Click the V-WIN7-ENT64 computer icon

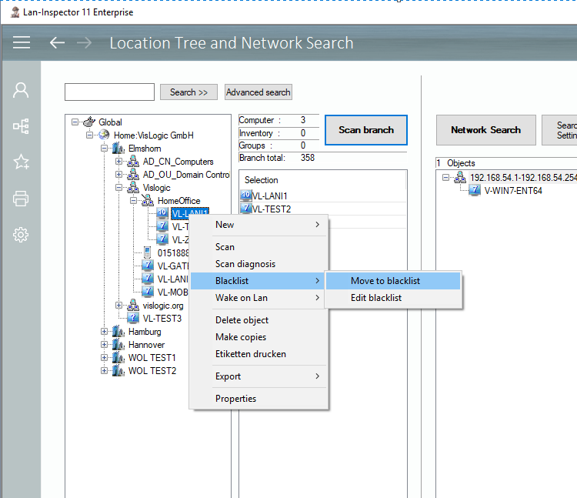point(475,190)
